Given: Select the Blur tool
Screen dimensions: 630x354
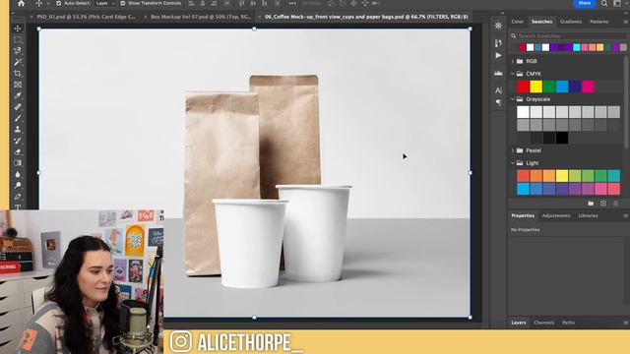Looking at the screenshot, I should (x=18, y=174).
